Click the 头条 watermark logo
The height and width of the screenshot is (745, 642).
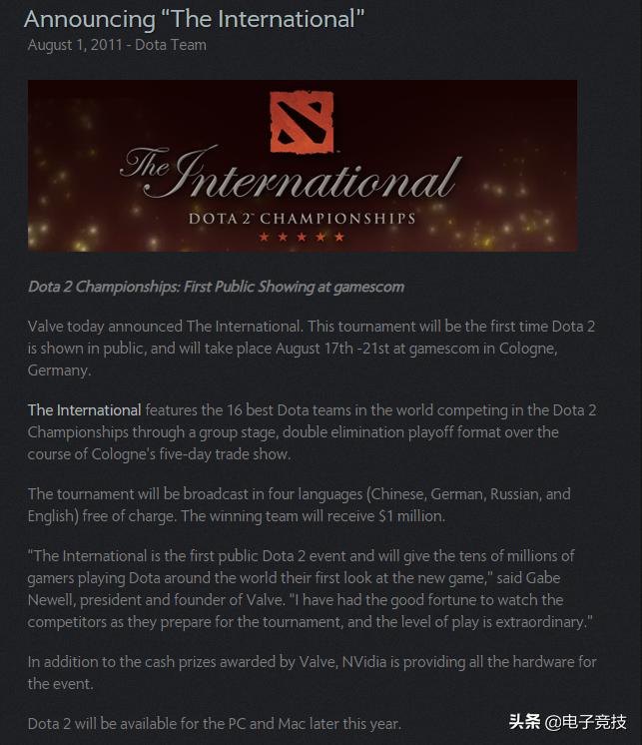click(526, 722)
